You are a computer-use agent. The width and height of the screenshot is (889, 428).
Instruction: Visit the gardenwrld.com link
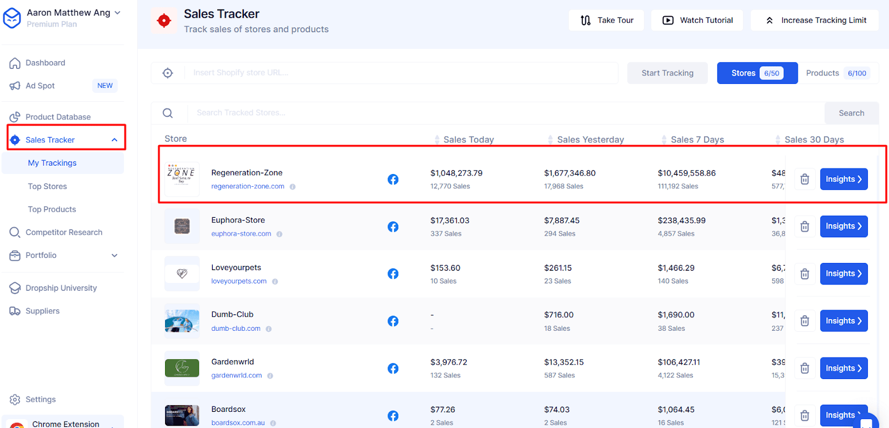pyautogui.click(x=237, y=376)
